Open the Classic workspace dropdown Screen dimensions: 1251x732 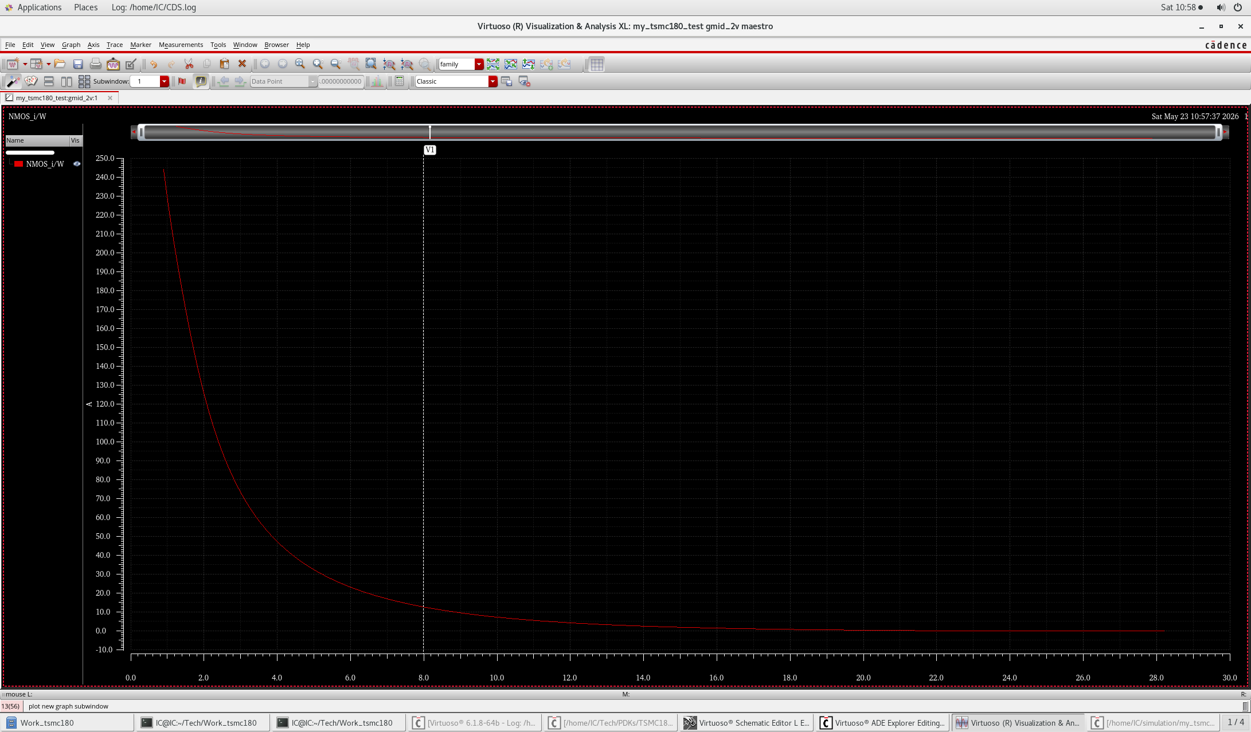492,81
